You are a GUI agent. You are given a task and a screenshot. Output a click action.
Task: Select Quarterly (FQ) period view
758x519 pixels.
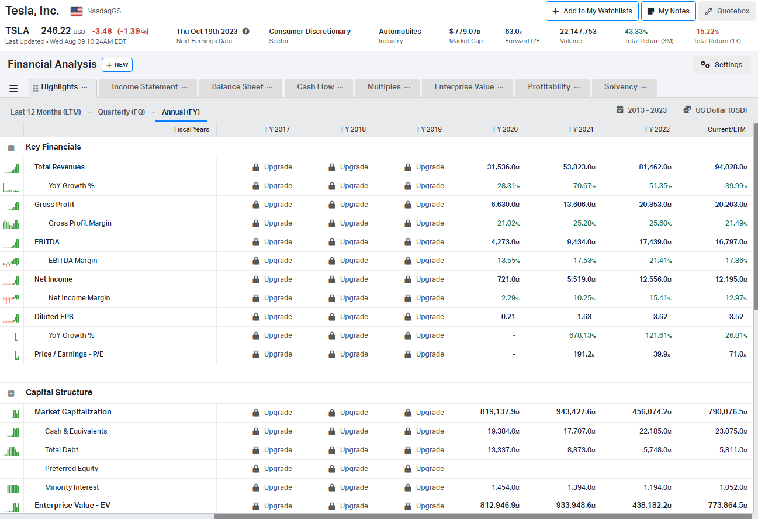pos(122,112)
